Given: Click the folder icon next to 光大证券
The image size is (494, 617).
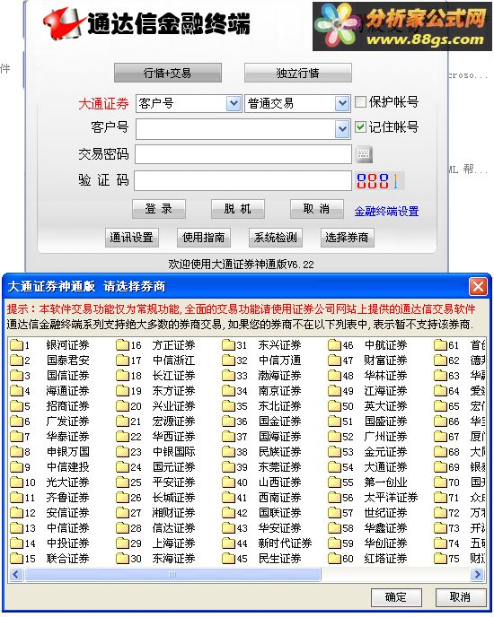Looking at the screenshot, I should point(16,482).
